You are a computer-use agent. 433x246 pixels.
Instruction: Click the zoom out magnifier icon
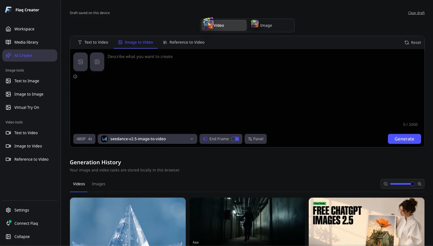point(385,184)
